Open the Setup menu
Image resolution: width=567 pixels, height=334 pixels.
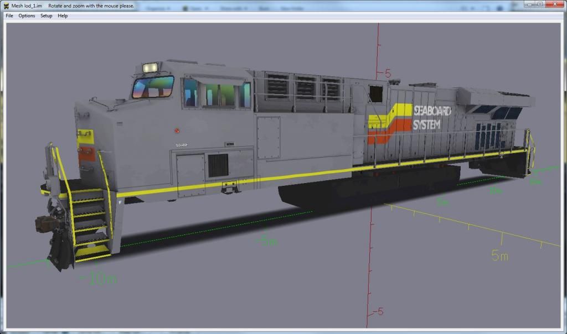tap(47, 16)
